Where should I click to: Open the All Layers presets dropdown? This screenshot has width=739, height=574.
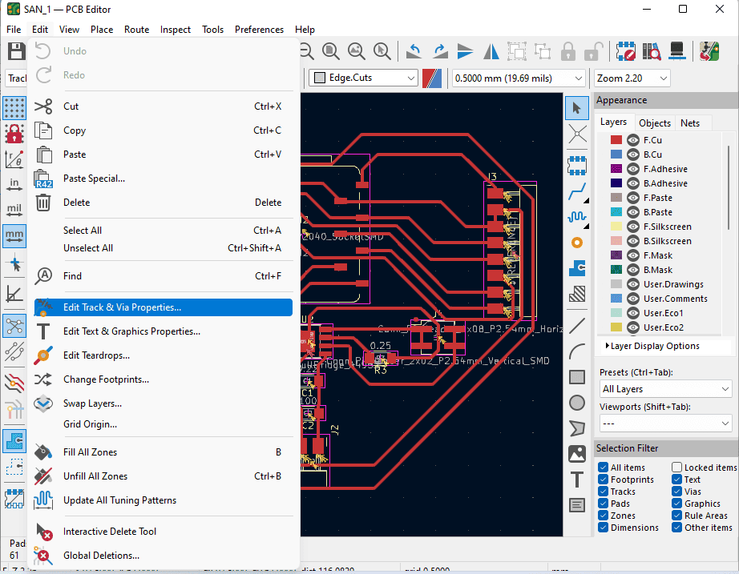click(x=665, y=389)
